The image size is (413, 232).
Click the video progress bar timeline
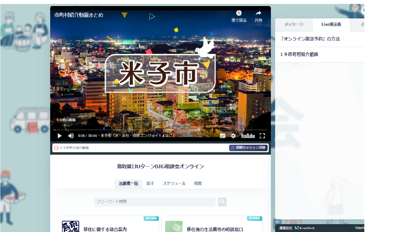[160, 129]
